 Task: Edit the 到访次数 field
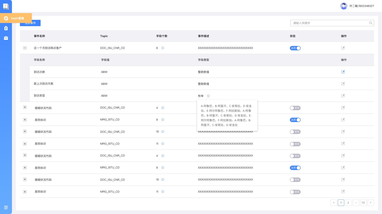(343, 72)
